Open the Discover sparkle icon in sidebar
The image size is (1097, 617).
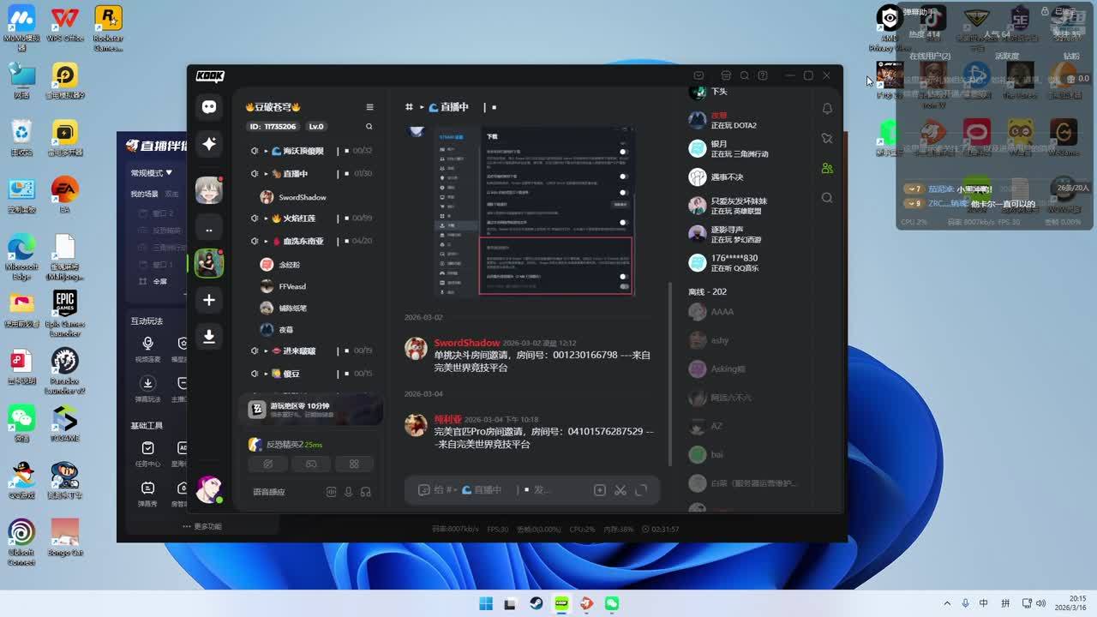[208, 144]
